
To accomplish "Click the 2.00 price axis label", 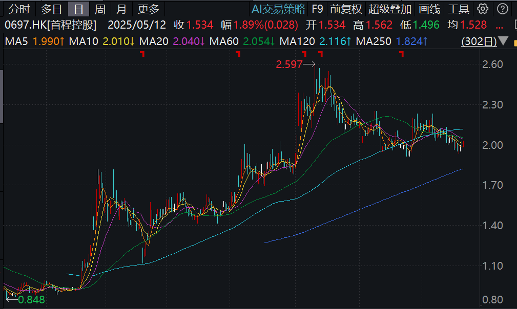I will [492, 145].
